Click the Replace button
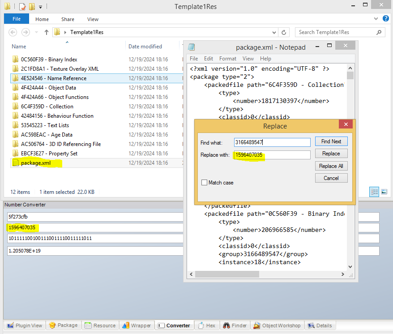The width and height of the screenshot is (393, 334). [331, 154]
